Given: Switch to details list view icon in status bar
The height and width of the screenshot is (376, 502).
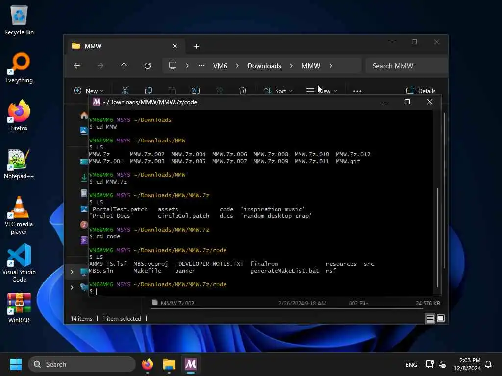Looking at the screenshot, I should click(430, 318).
